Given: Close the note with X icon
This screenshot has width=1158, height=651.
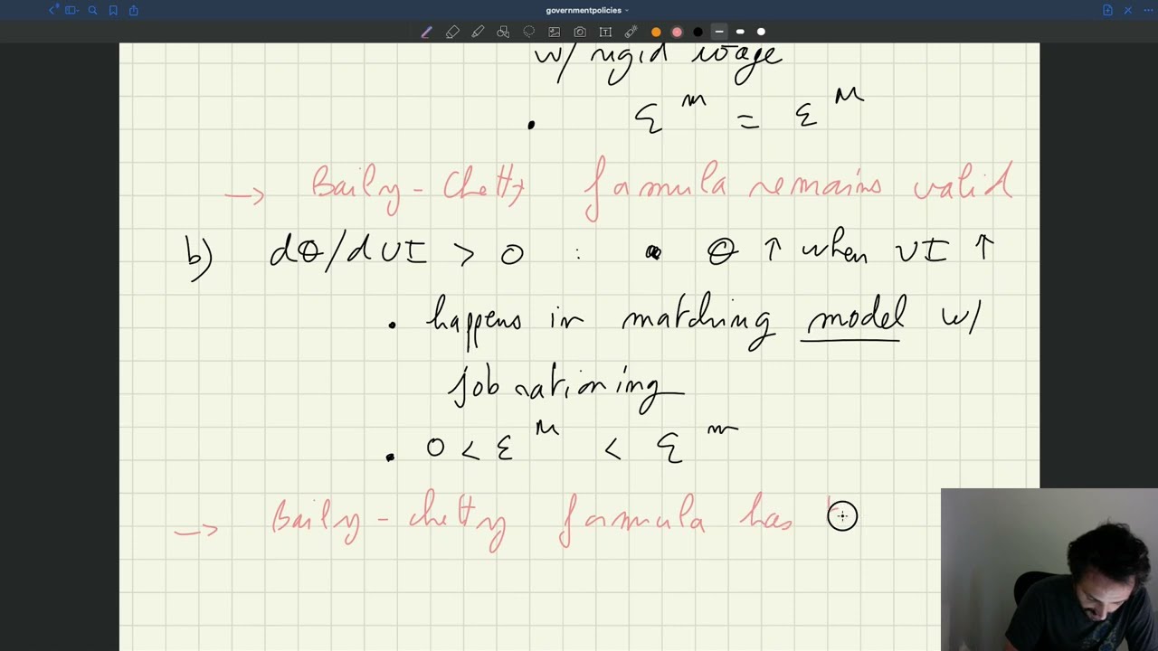Looking at the screenshot, I should coord(1128,10).
